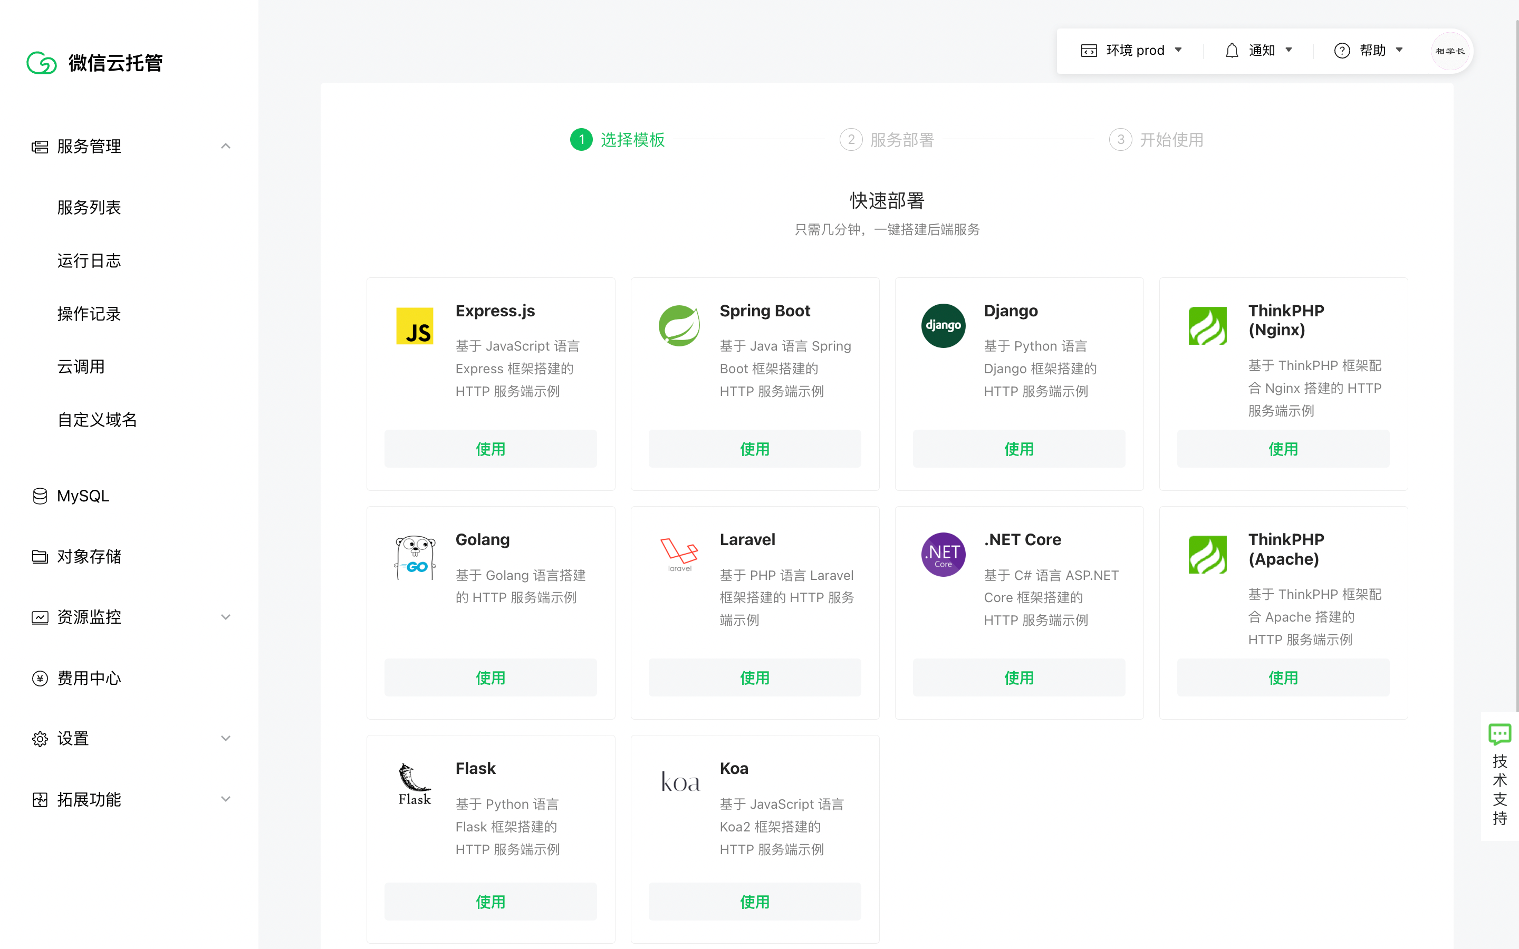Use the .NET Core template

[x=1019, y=678]
